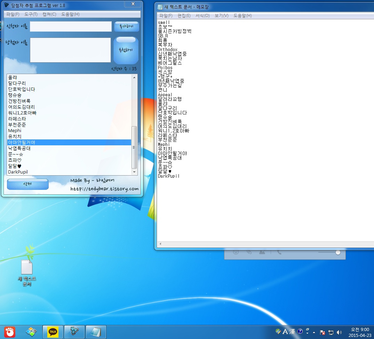Viewport: 374px width, 339px height.
Task: Open the colorful diamond app in taskbar
Action: pyautogui.click(x=31, y=332)
